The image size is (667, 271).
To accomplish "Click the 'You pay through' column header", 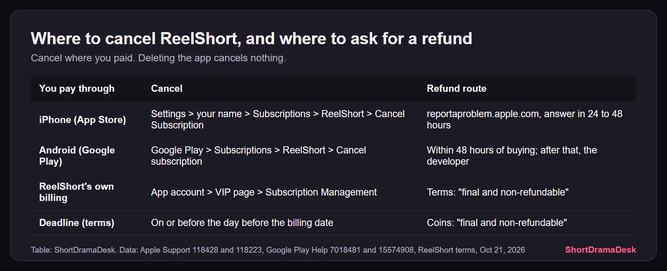I will tap(77, 88).
